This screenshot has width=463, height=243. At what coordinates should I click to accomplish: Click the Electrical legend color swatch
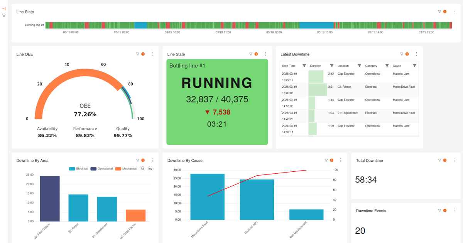72,168
